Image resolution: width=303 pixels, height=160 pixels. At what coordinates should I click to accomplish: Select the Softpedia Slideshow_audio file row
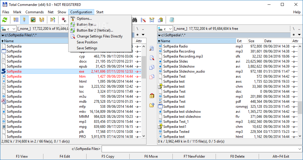[228, 71]
